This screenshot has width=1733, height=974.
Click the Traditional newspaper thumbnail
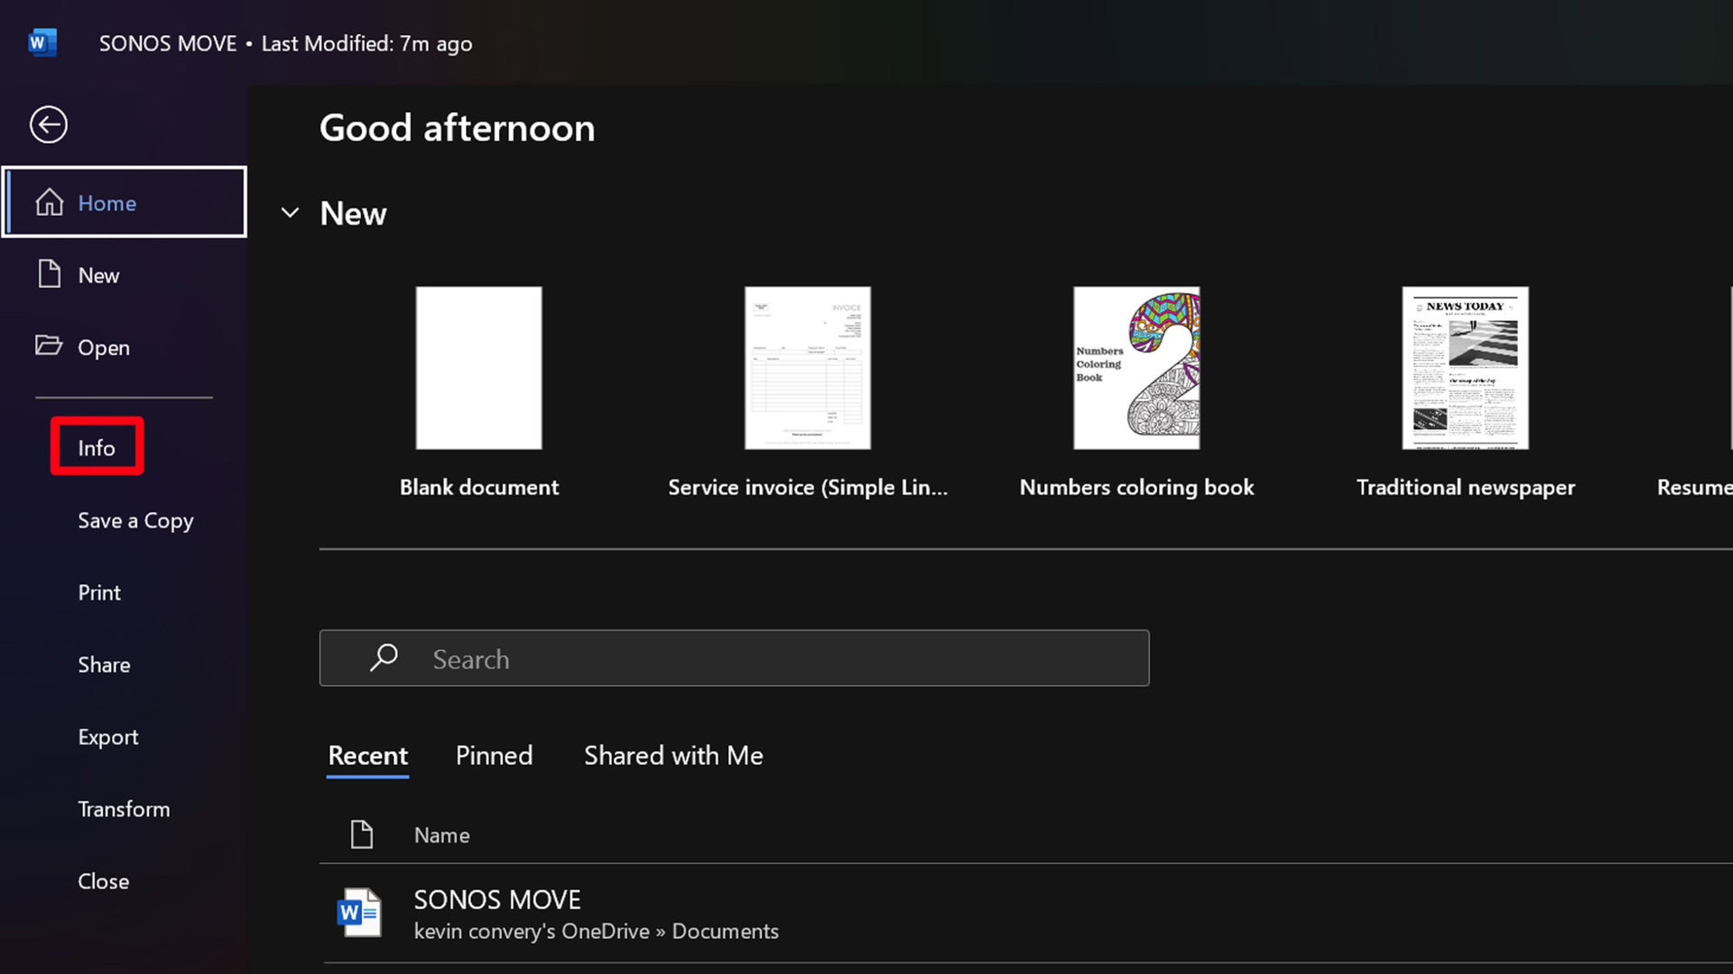[1465, 368]
